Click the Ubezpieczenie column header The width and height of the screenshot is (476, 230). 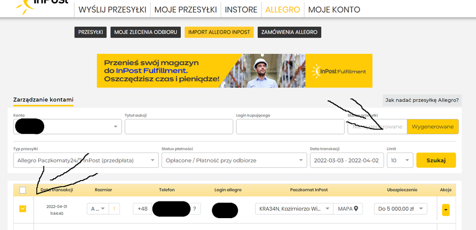point(402,190)
